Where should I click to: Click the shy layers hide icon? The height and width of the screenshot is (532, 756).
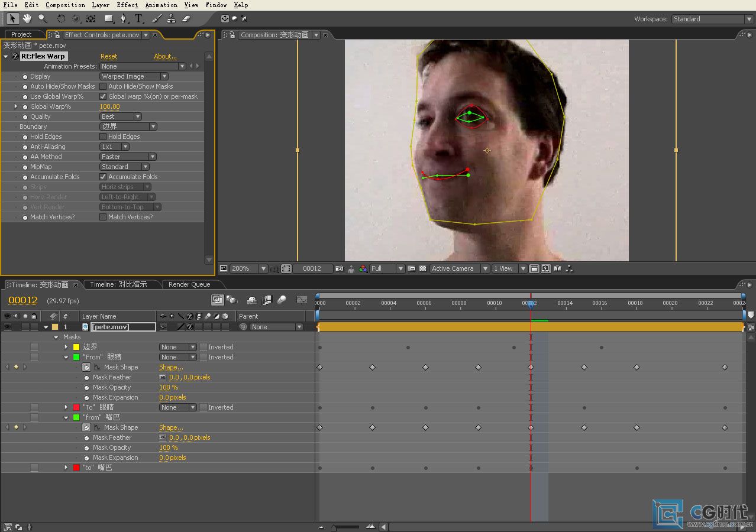tap(252, 300)
